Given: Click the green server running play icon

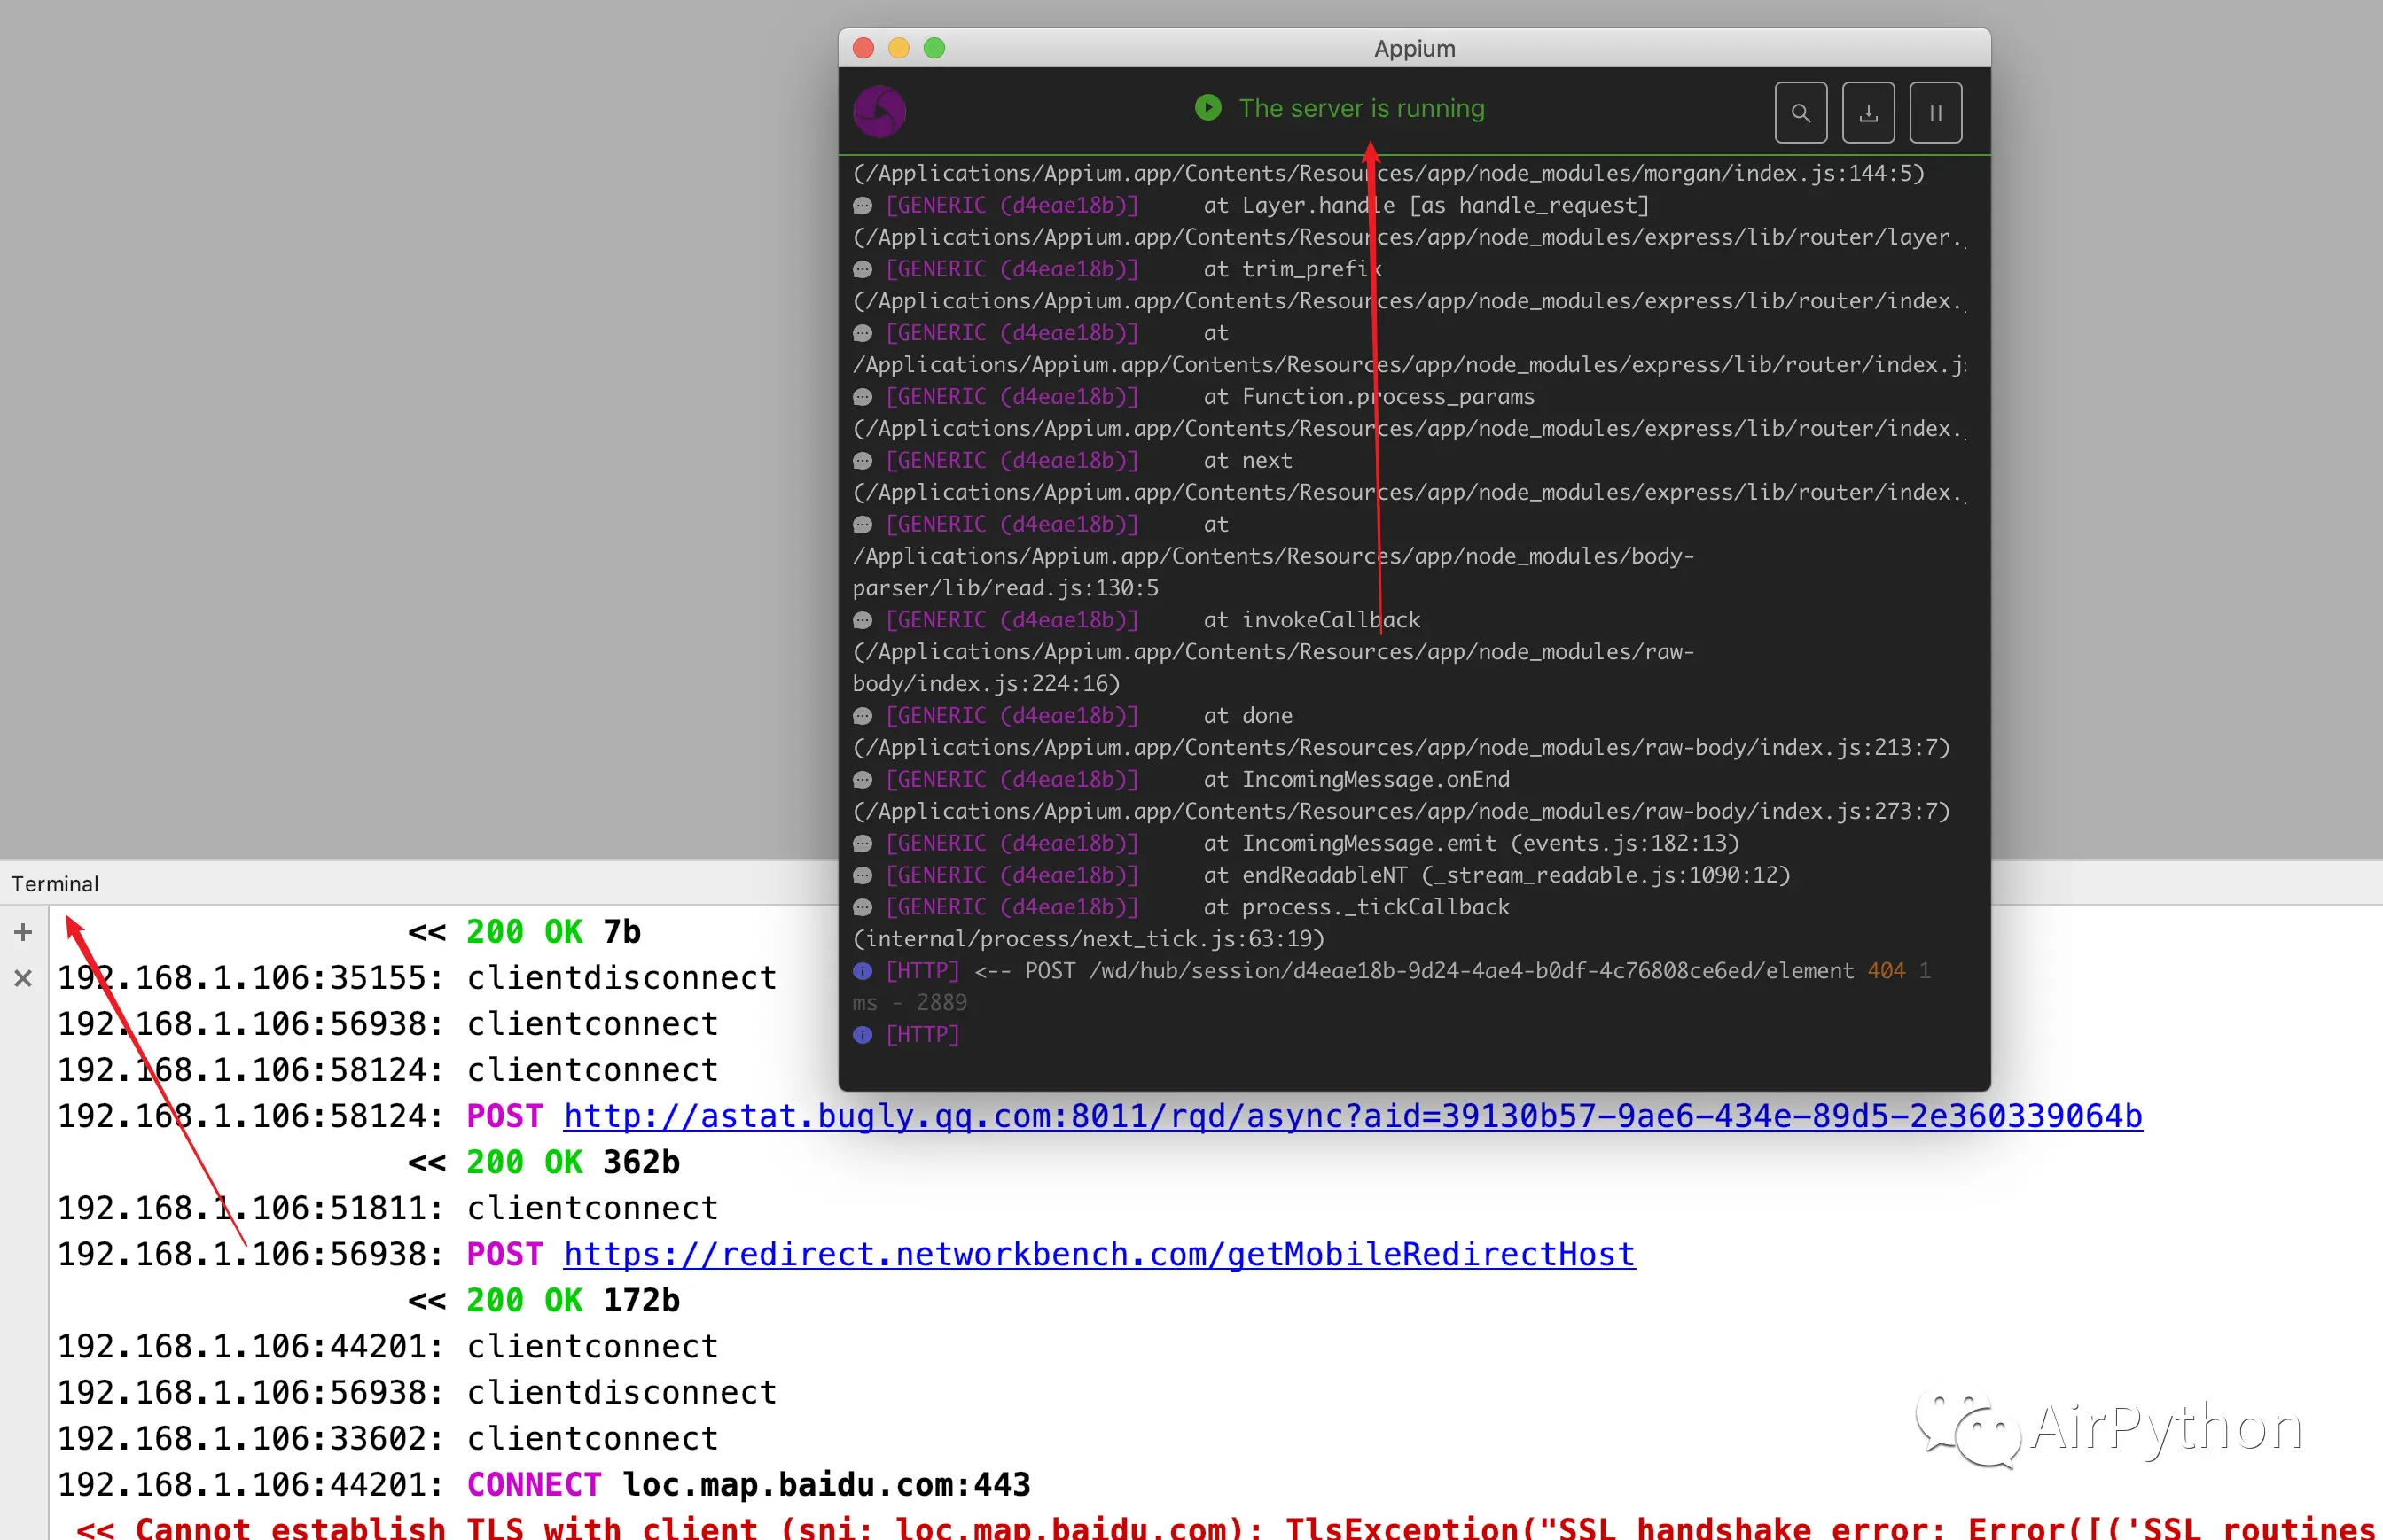Looking at the screenshot, I should click(1207, 107).
